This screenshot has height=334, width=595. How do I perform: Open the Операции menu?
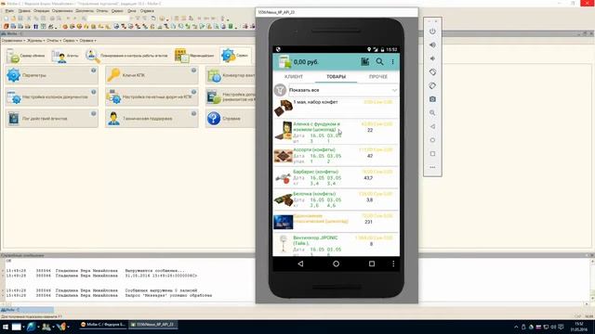[41, 11]
